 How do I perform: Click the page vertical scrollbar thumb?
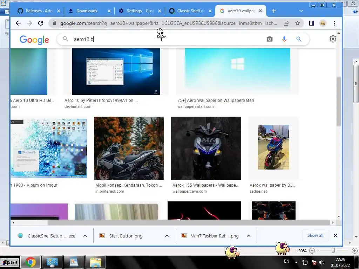point(339,101)
